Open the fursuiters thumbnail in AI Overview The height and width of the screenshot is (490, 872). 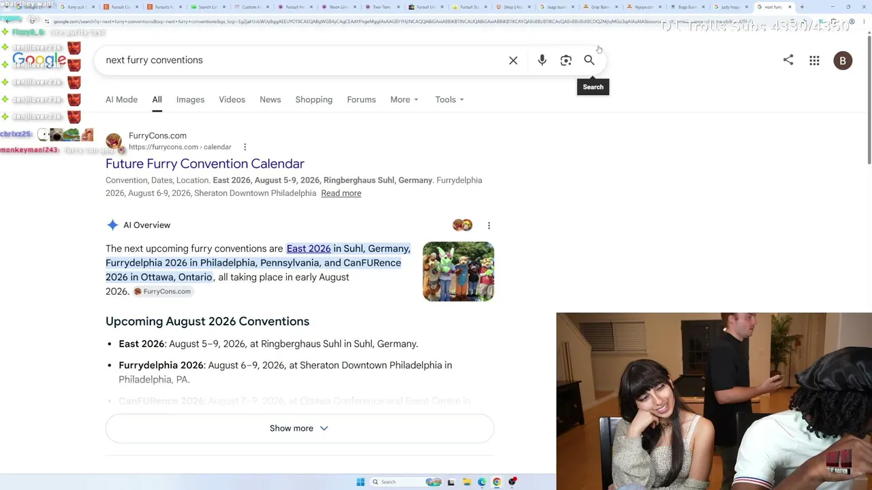point(458,272)
